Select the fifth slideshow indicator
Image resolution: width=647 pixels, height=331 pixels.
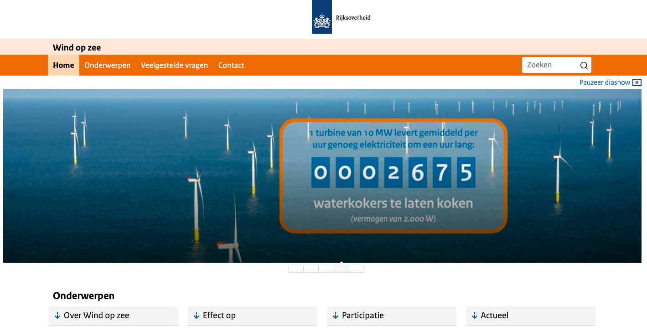coord(357,268)
